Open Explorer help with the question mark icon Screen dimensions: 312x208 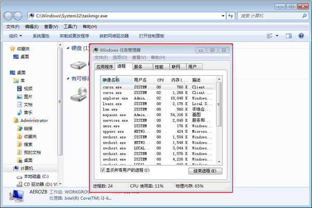(301, 36)
